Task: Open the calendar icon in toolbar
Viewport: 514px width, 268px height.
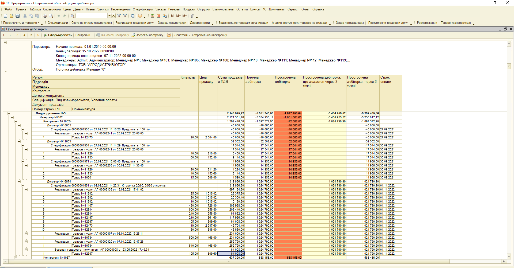Action: click(x=158, y=16)
